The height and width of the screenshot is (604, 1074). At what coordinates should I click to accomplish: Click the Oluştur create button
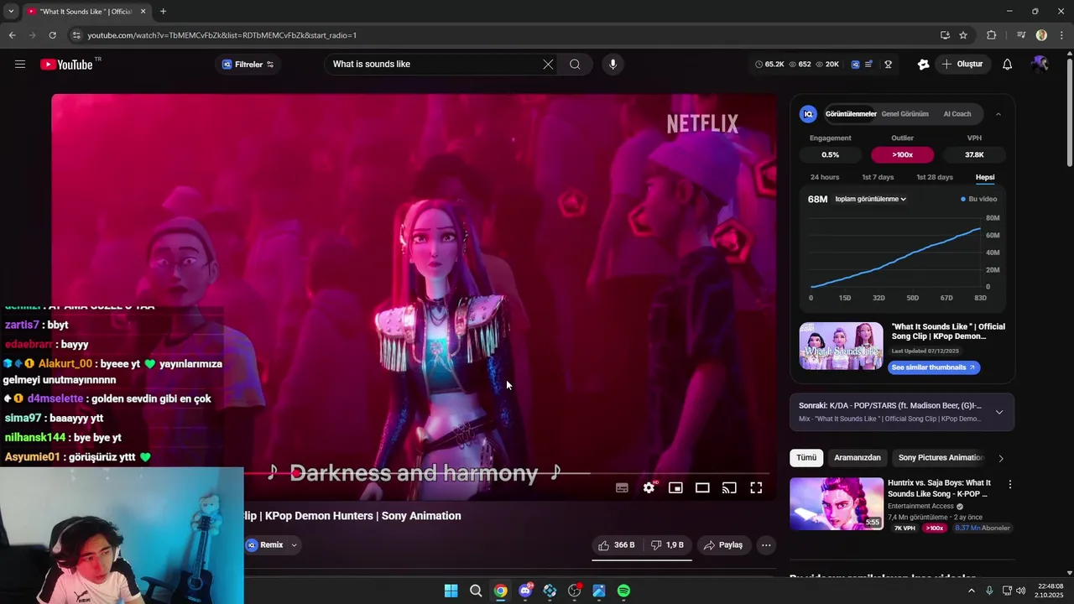pyautogui.click(x=962, y=65)
